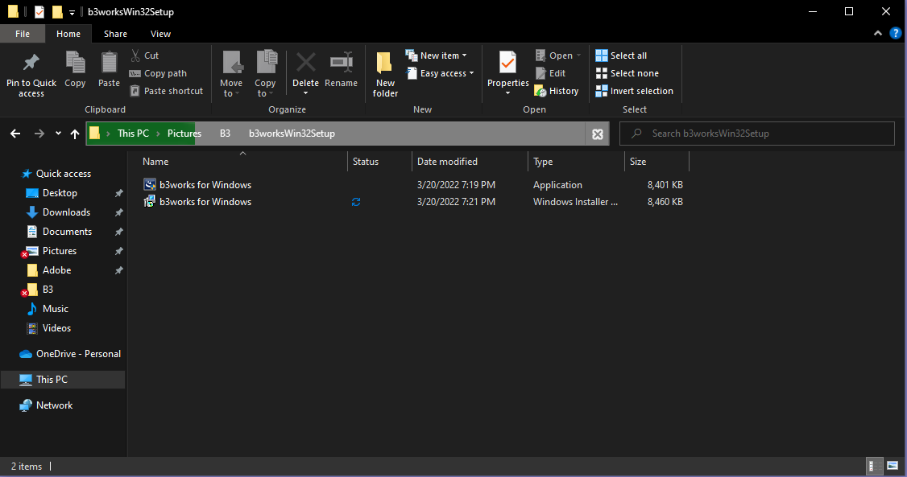Open file History
This screenshot has height=477, width=907.
pyautogui.click(x=557, y=91)
